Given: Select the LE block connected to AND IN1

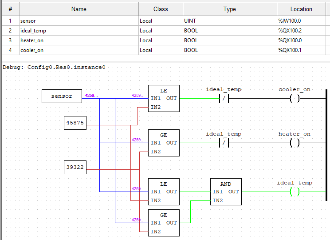Looking at the screenshot, I should pos(164,192).
